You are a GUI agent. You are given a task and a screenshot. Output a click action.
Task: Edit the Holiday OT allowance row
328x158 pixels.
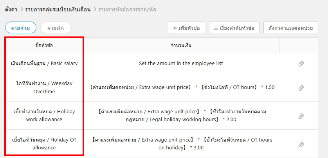301,144
